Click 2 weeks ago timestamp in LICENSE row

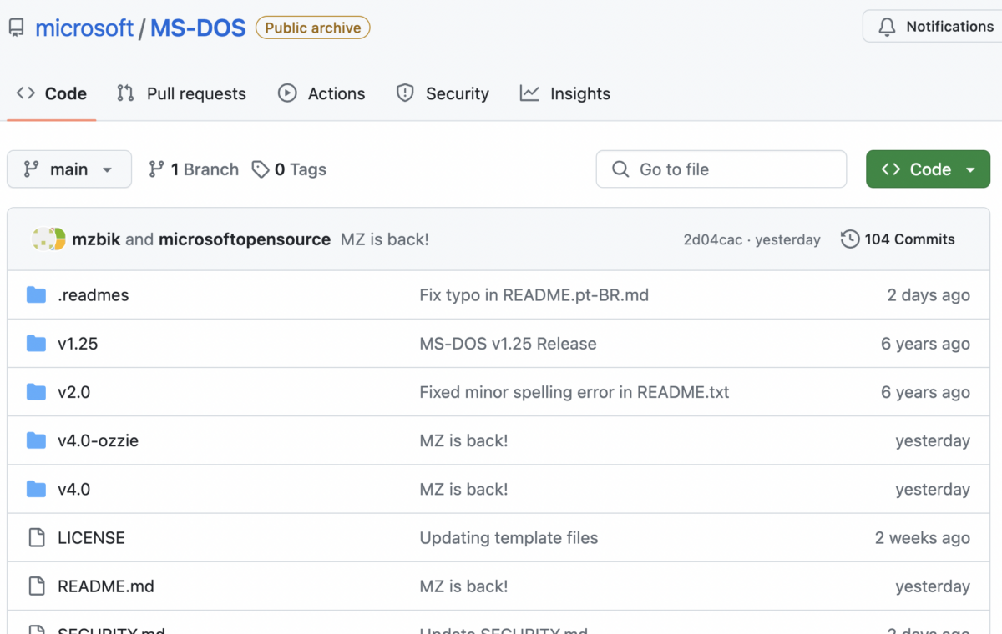(923, 538)
